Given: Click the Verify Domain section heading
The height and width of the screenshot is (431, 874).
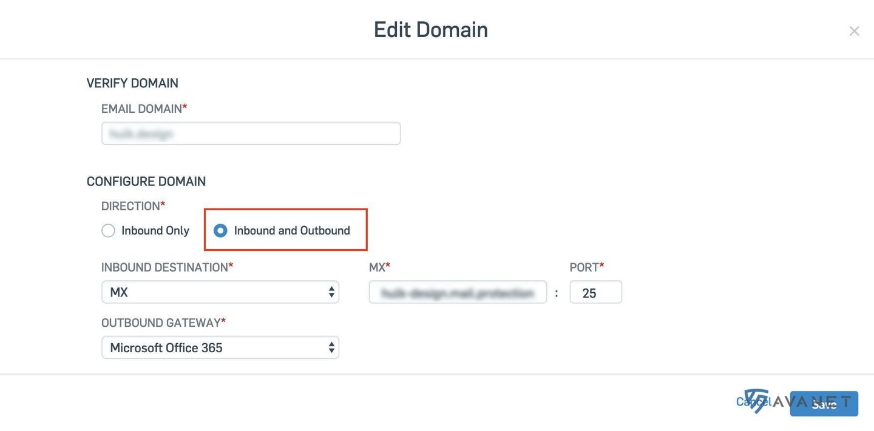Looking at the screenshot, I should (132, 83).
